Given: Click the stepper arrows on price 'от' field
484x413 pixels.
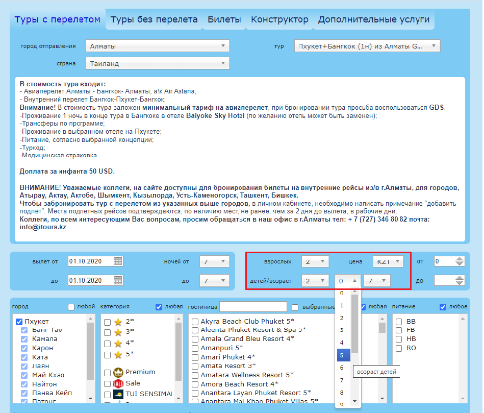Looking at the screenshot, I should [460, 261].
